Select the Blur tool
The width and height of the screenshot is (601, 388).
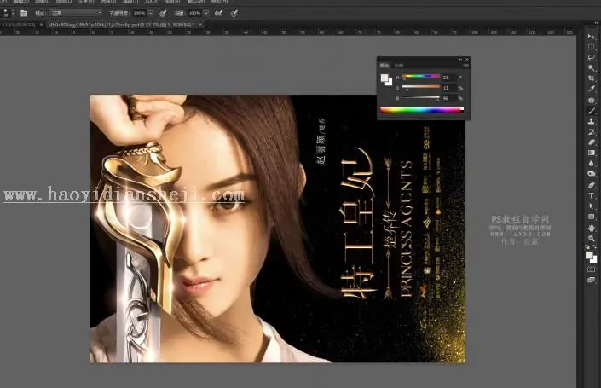pos(592,163)
